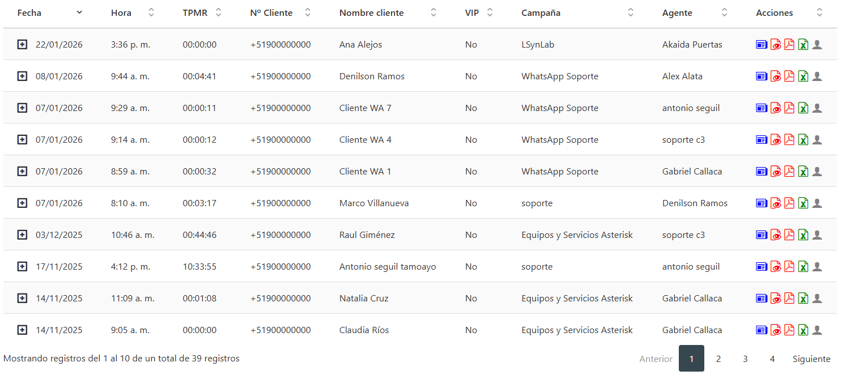Click user icon in Cliente WA 1 row

click(817, 172)
